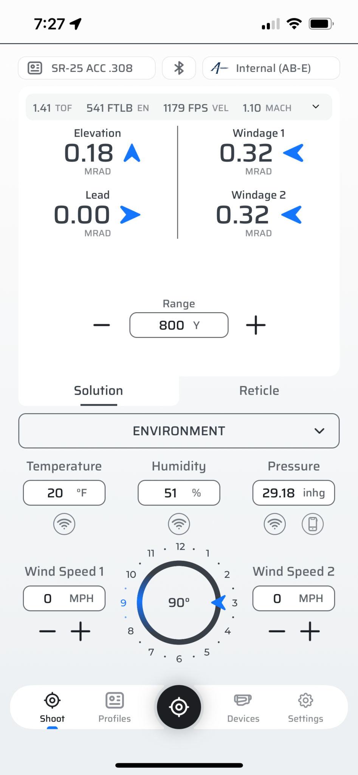Tap the range plus icon
358x775 pixels.
click(256, 325)
